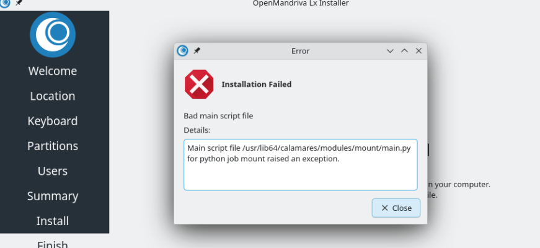
Task: Close the Error dialog via title bar X
Action: [418, 51]
